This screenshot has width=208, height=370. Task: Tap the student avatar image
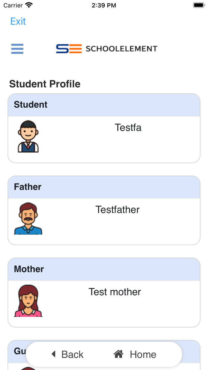tap(28, 137)
